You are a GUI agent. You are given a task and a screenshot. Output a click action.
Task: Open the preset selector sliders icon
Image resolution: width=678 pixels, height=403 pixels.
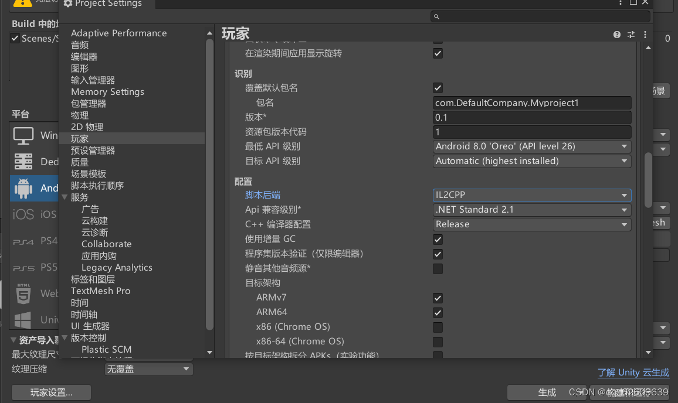coord(631,35)
